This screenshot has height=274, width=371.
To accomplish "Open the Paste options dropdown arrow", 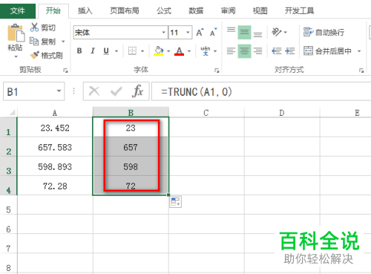I will 16,56.
